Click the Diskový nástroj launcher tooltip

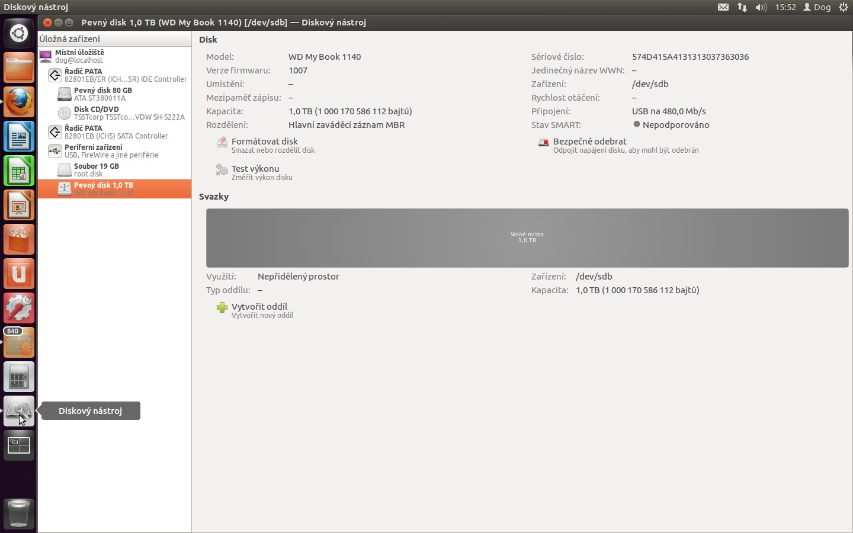[x=90, y=411]
